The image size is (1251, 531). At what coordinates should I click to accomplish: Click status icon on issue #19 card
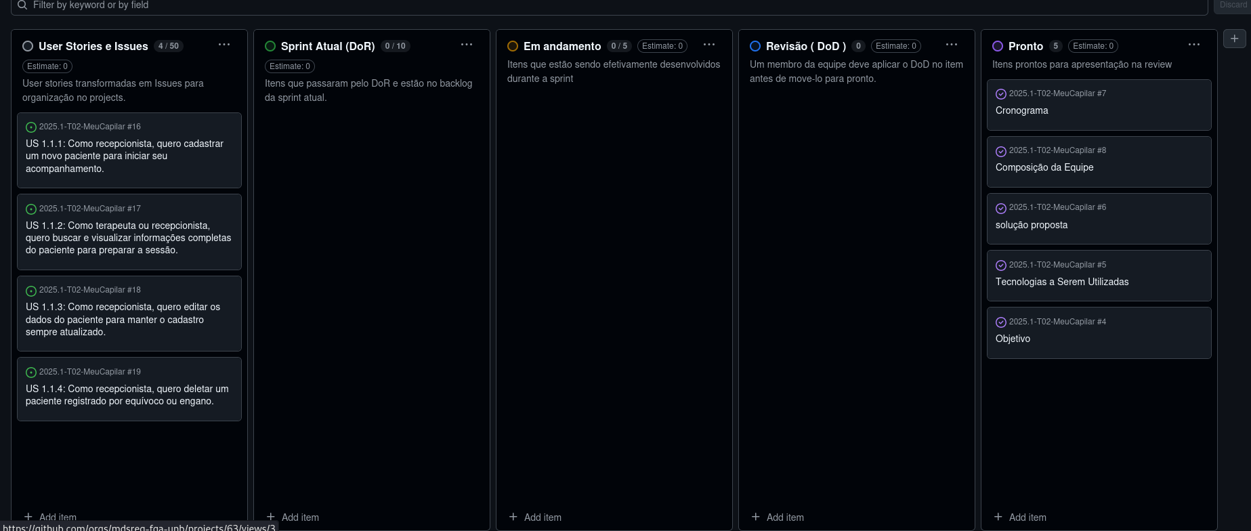tap(31, 373)
